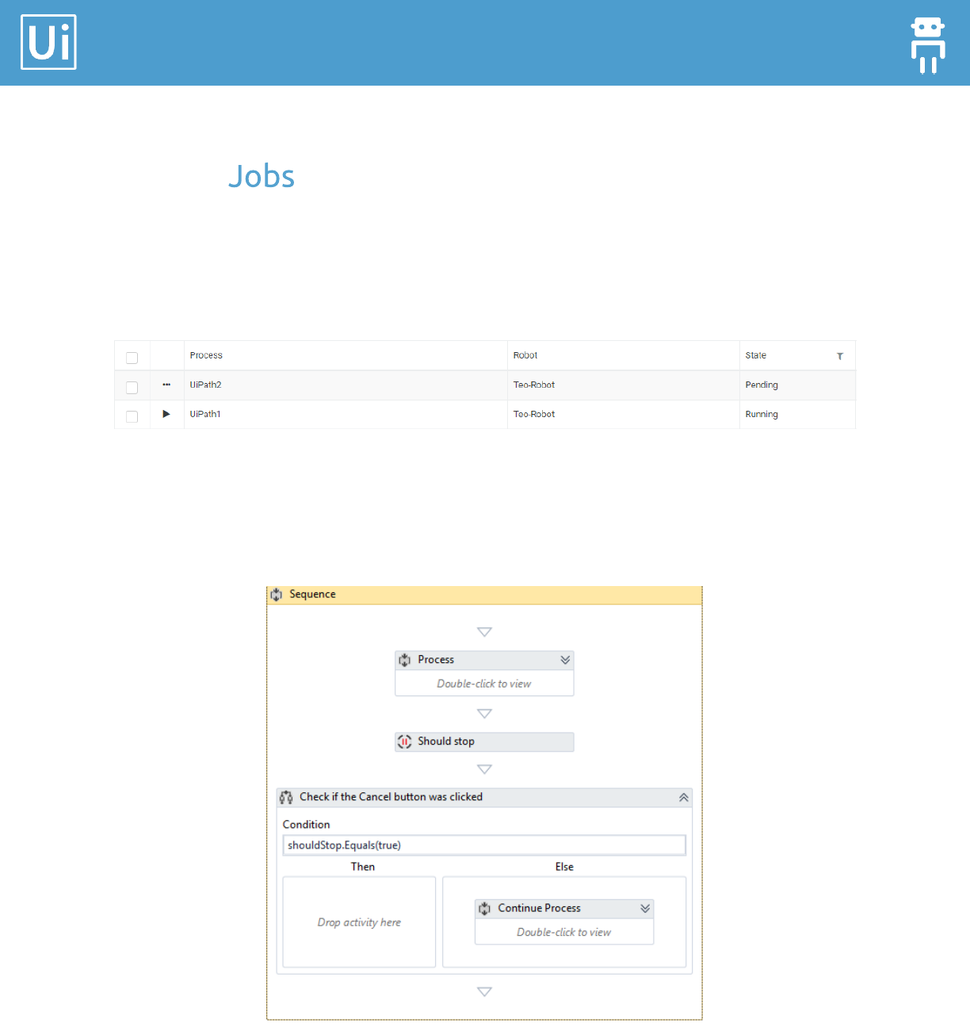Sort by the Process column header

tap(206, 355)
